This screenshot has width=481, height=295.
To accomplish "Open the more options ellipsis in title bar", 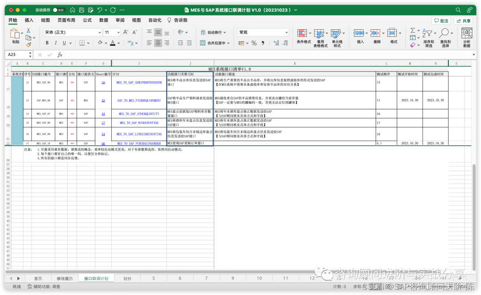I will click(122, 10).
